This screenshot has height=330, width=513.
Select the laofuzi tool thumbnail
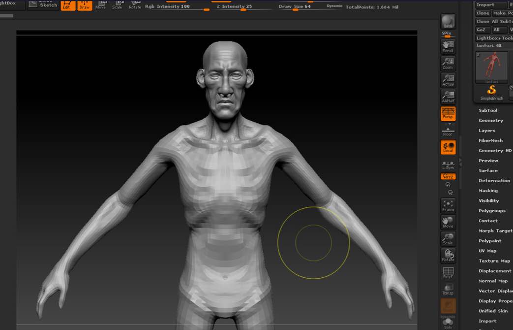pos(491,66)
